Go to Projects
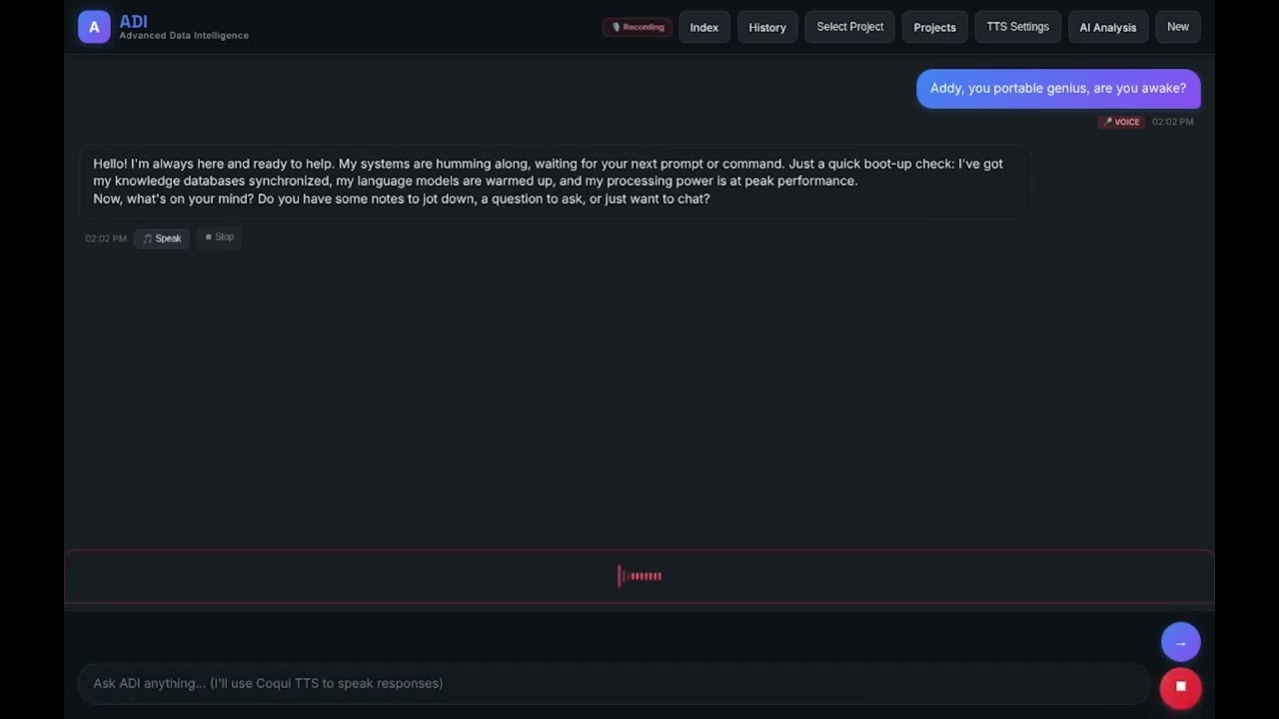The image size is (1279, 719). click(934, 27)
